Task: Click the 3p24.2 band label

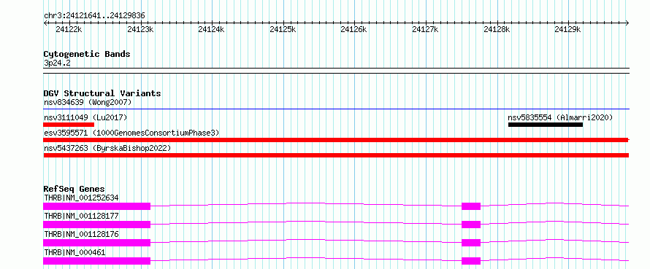Action: tap(57, 63)
